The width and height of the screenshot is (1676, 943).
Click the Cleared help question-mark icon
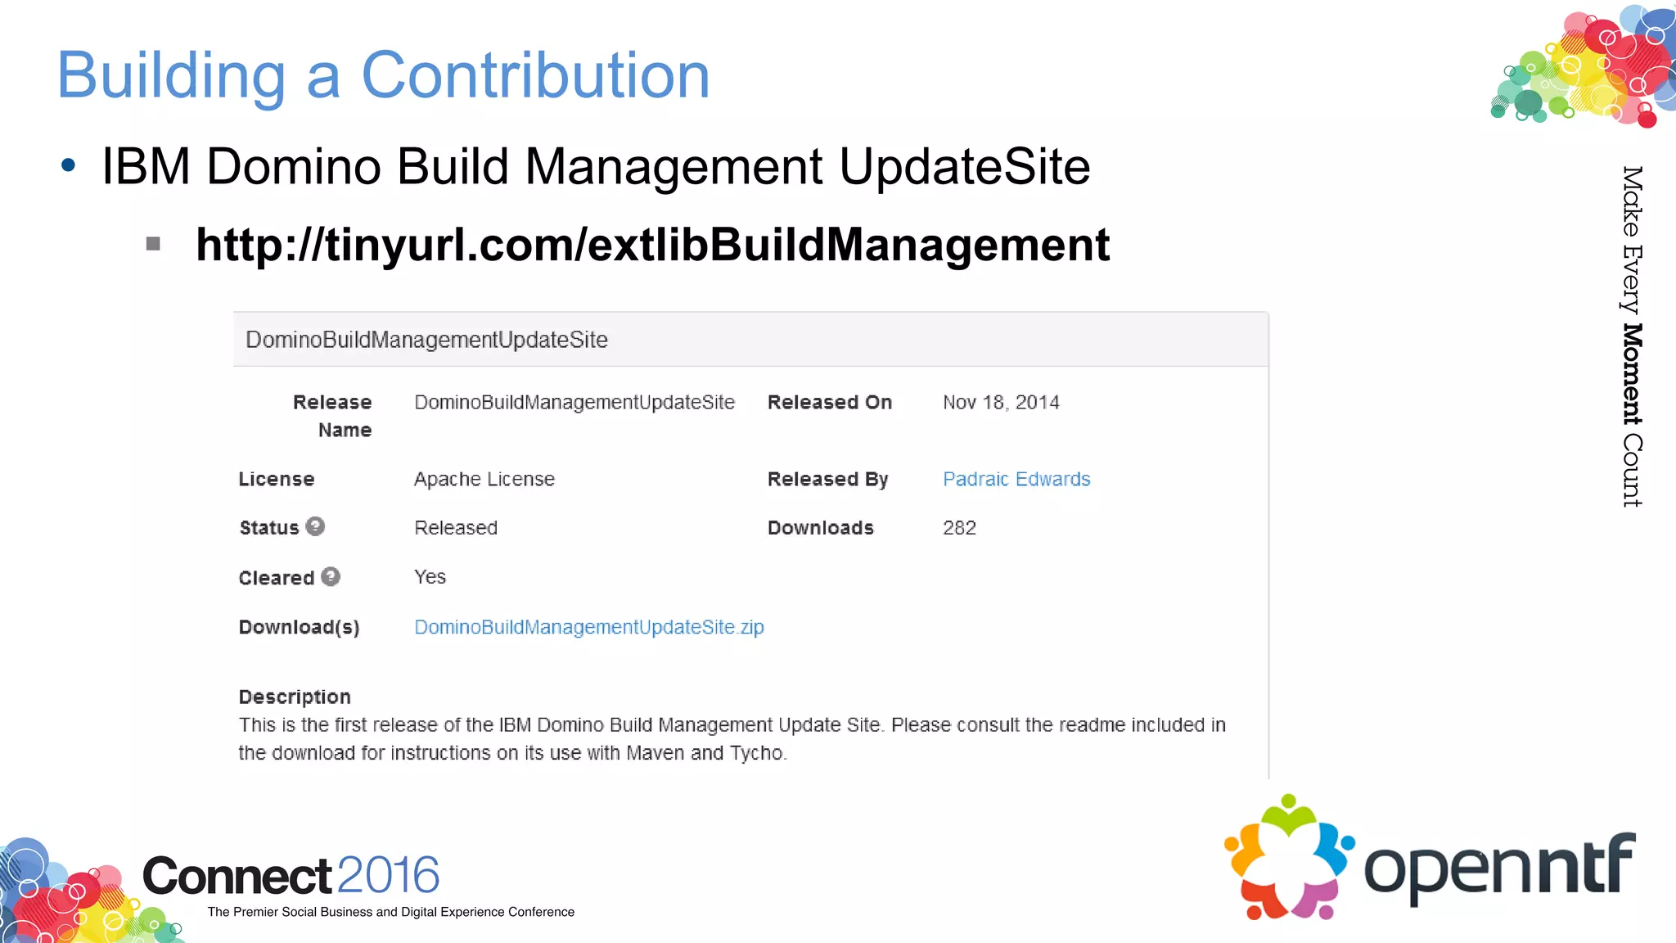tap(331, 576)
